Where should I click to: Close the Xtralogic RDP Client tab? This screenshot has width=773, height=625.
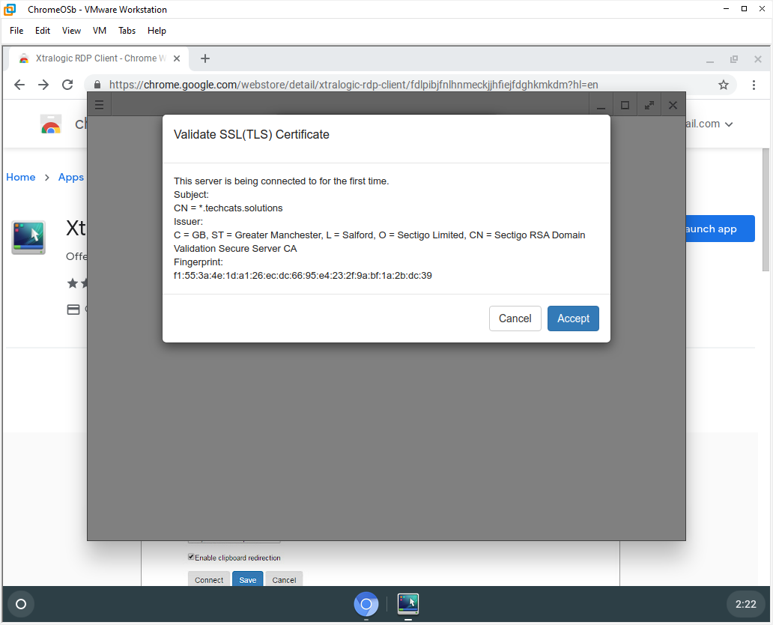[x=177, y=58]
